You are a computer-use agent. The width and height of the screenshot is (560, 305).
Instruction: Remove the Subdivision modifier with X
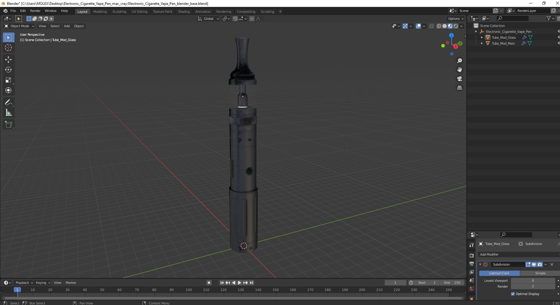coord(552,264)
